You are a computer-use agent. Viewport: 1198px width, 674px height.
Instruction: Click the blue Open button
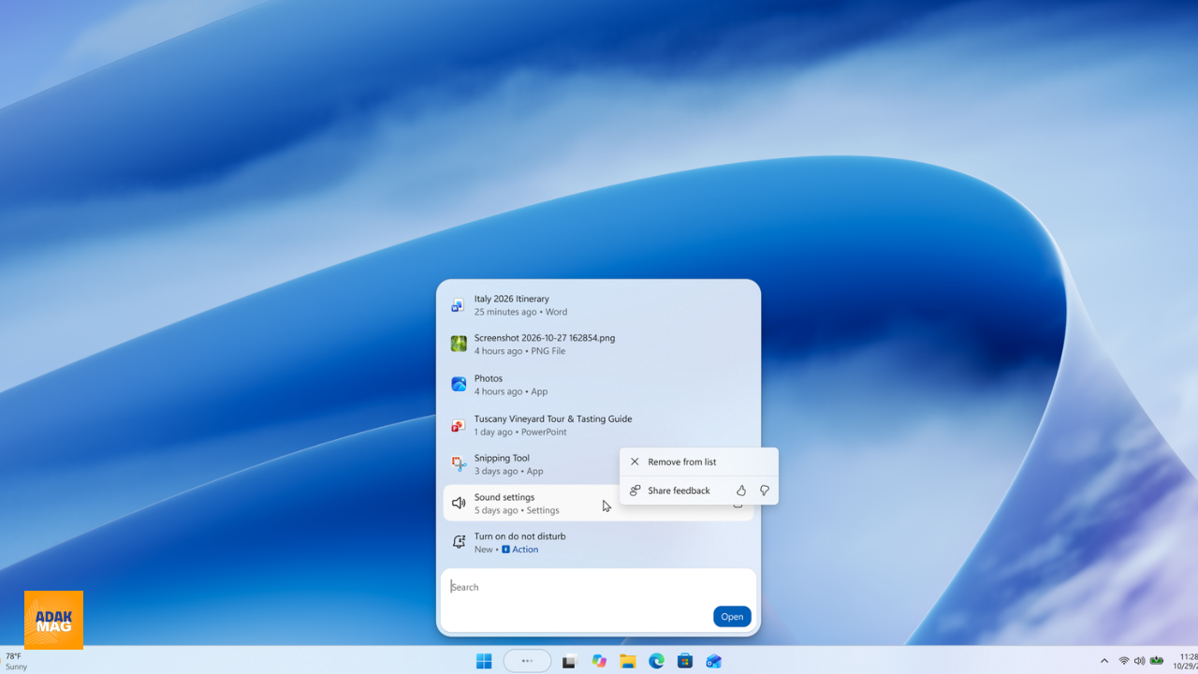[732, 616]
